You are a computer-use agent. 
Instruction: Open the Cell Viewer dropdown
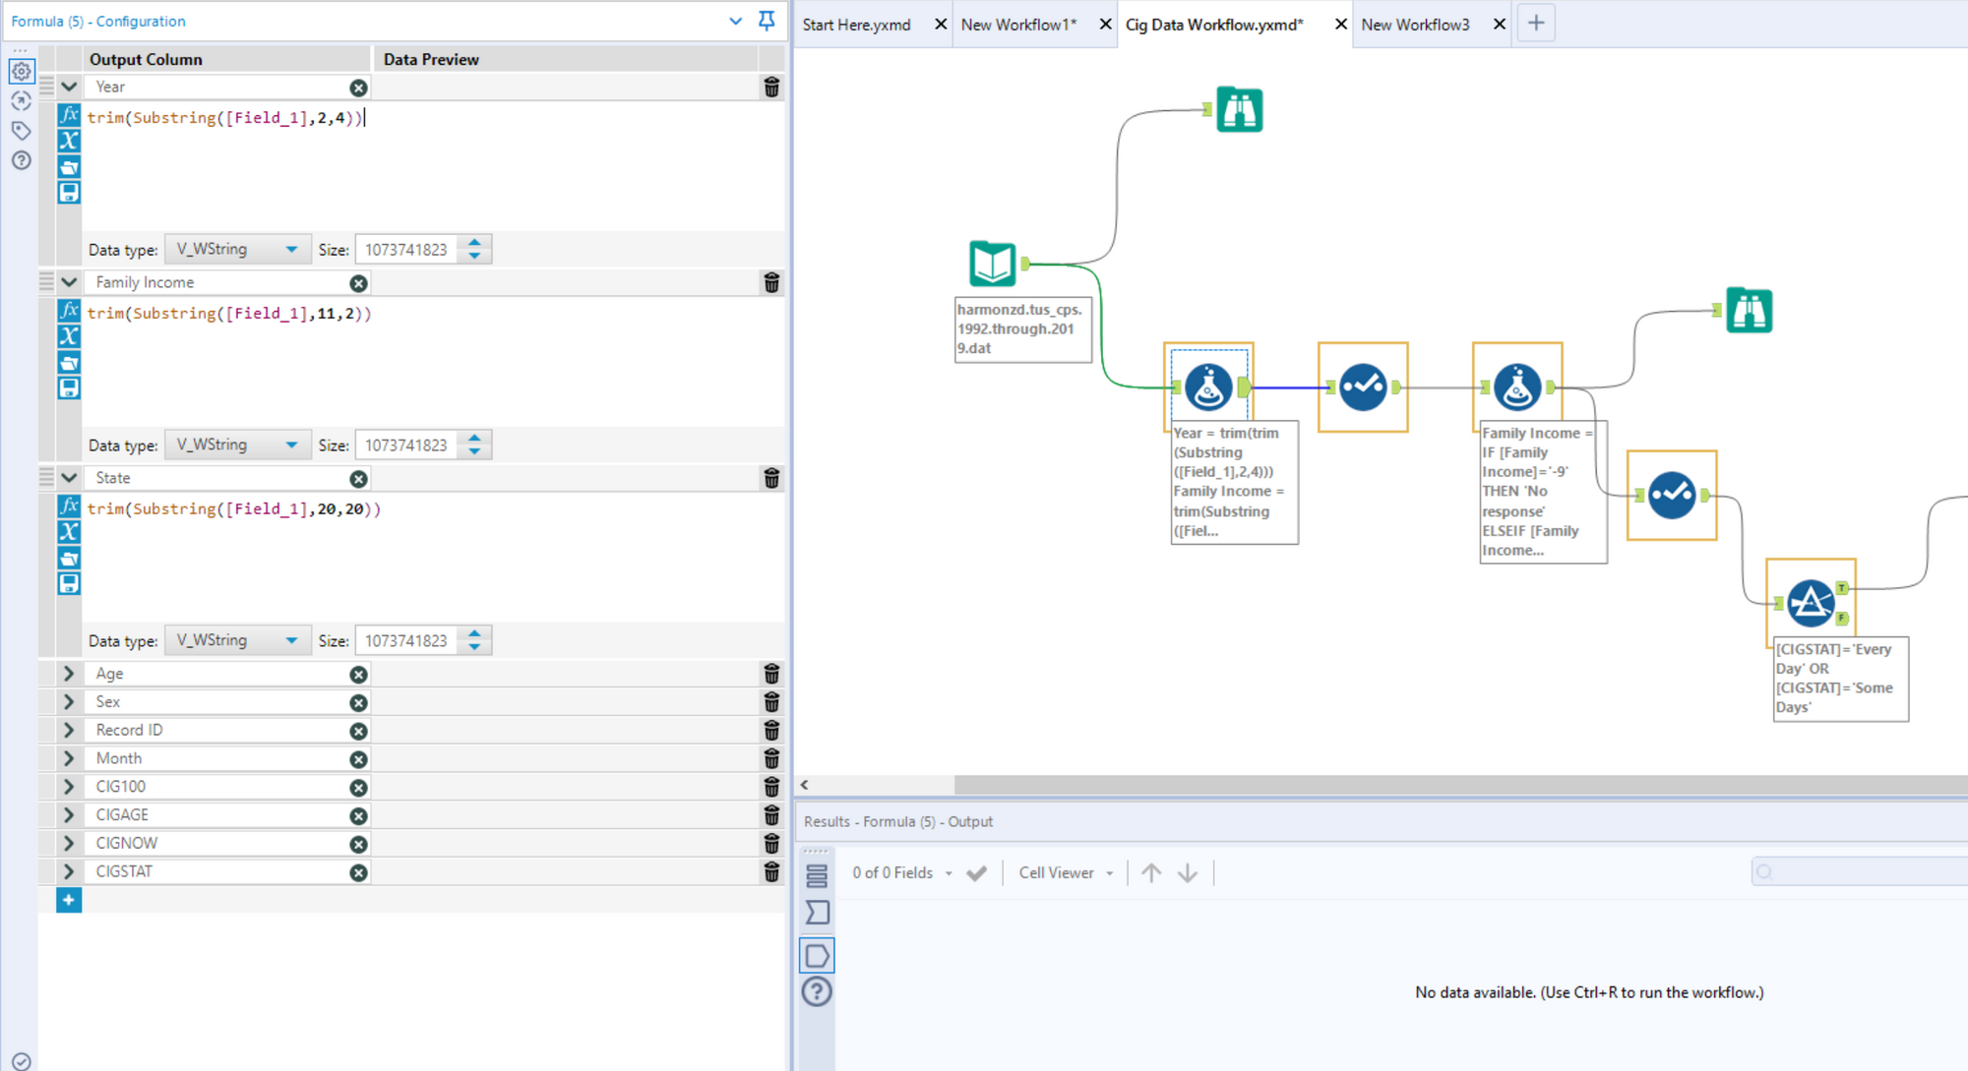click(1066, 872)
